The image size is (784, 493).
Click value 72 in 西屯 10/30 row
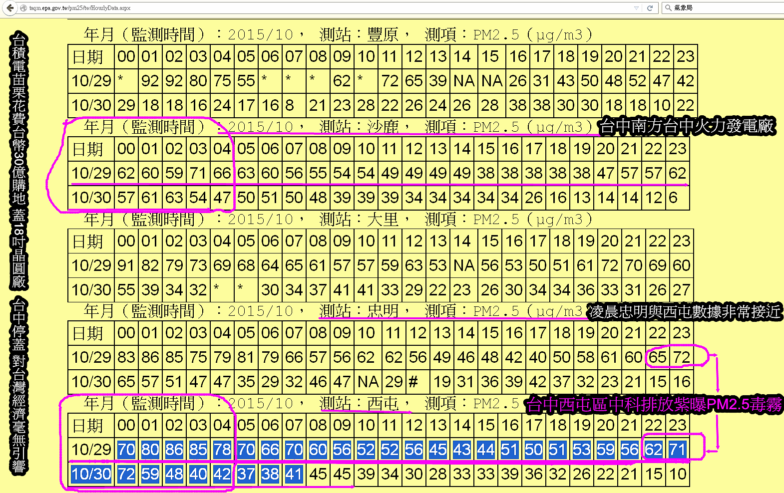click(126, 474)
